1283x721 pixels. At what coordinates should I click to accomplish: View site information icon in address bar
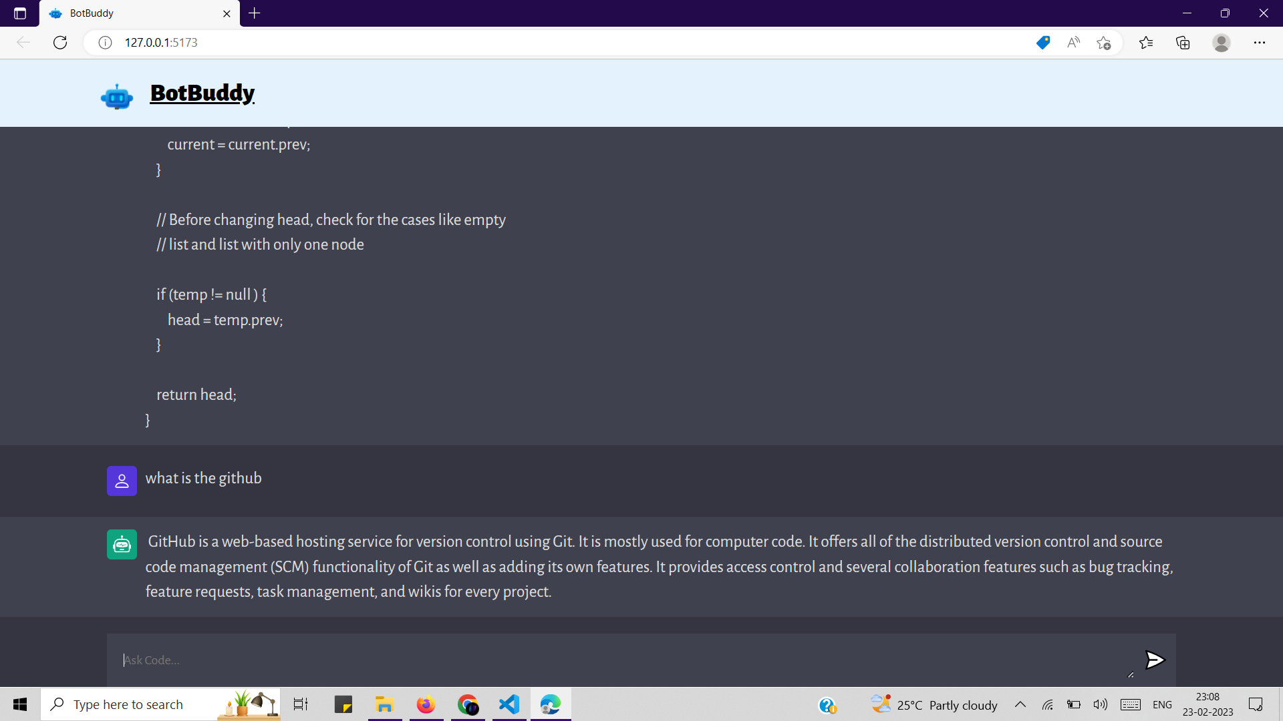(105, 43)
